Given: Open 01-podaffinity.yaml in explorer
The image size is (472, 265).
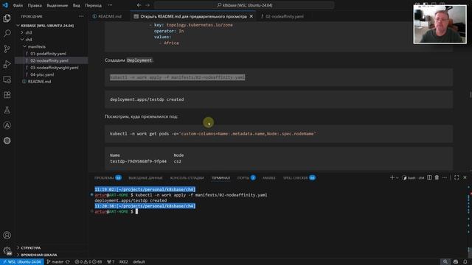Looking at the screenshot, I should coord(48,54).
